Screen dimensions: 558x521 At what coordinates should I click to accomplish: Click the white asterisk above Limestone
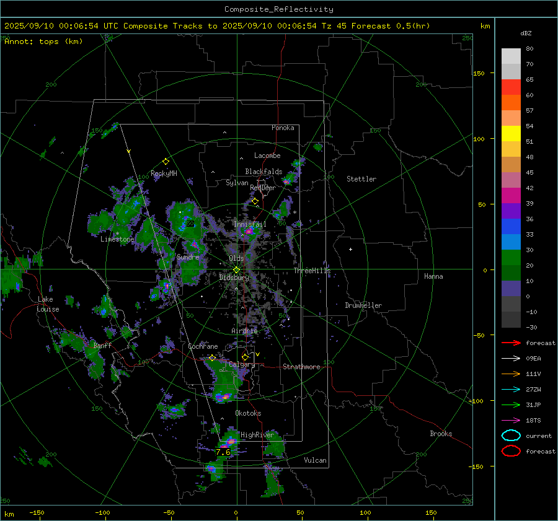tap(117, 234)
